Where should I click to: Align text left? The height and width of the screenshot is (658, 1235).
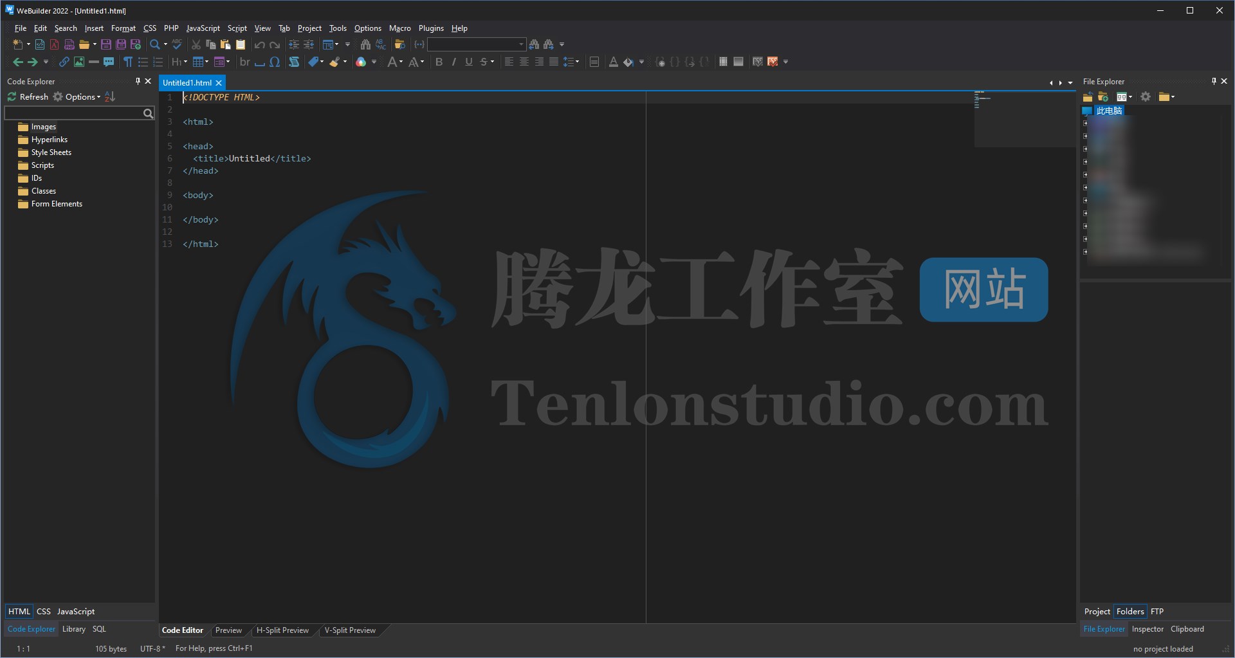[x=509, y=62]
